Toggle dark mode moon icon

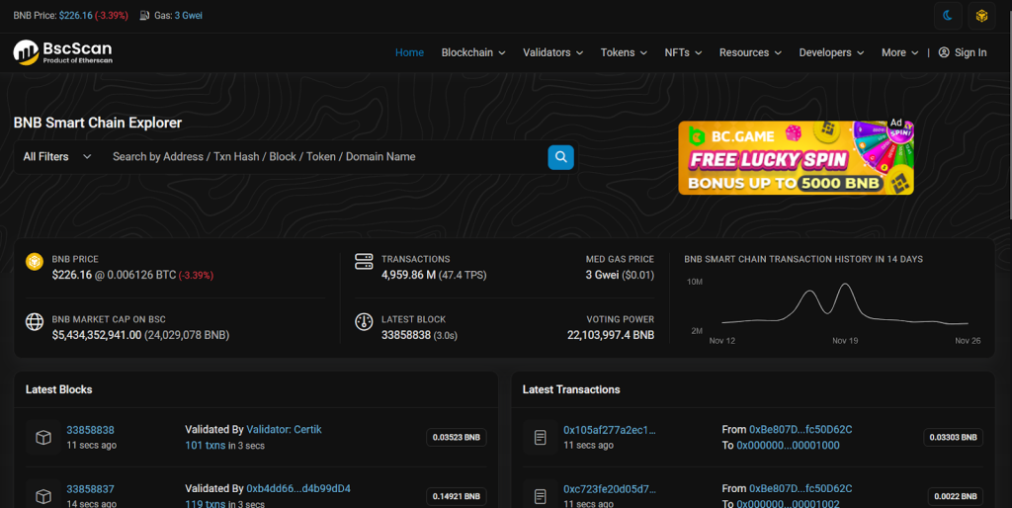(x=948, y=16)
